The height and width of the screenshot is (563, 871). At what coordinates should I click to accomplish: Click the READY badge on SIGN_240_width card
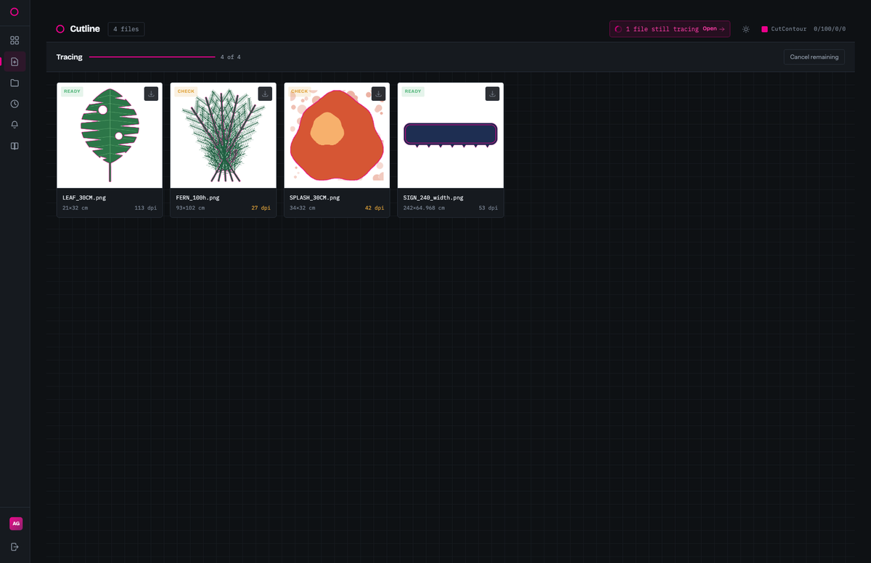click(x=413, y=91)
